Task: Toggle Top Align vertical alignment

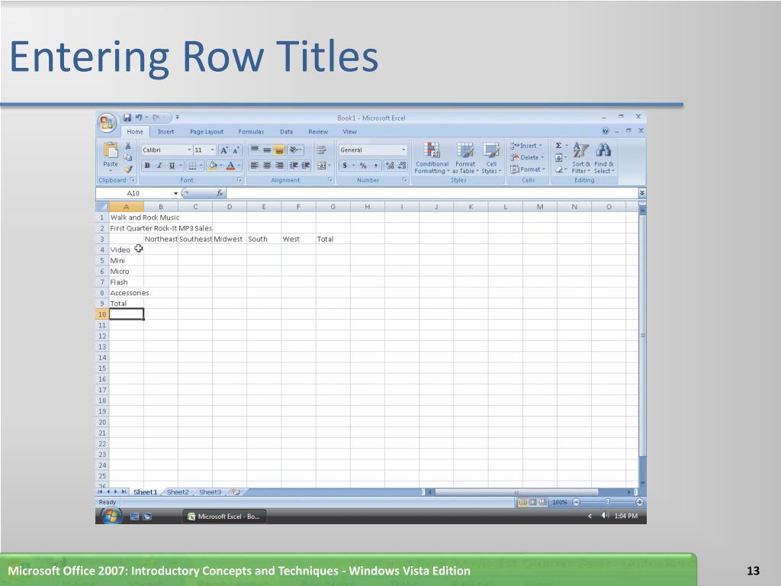Action: click(254, 150)
